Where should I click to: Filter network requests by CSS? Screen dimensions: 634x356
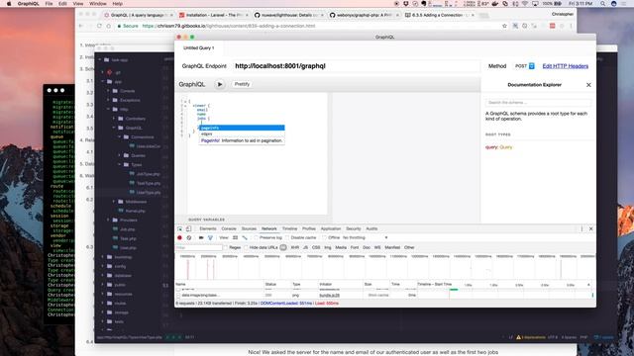316,247
